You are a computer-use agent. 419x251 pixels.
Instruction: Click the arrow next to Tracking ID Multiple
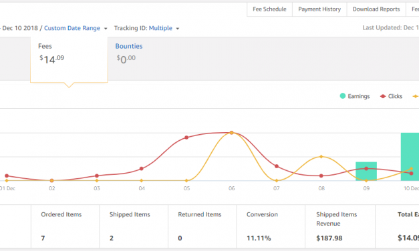tap(178, 29)
